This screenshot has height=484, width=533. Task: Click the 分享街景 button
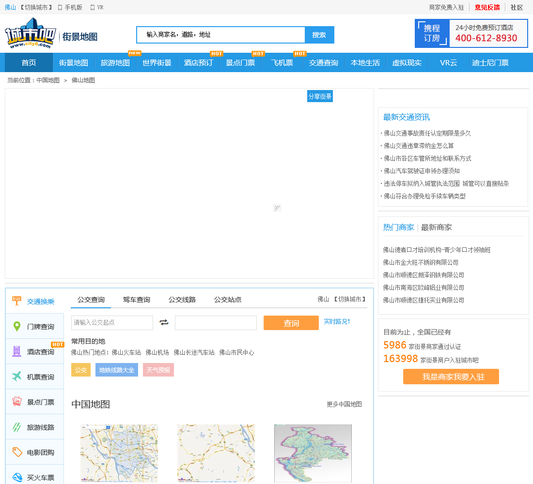[320, 96]
